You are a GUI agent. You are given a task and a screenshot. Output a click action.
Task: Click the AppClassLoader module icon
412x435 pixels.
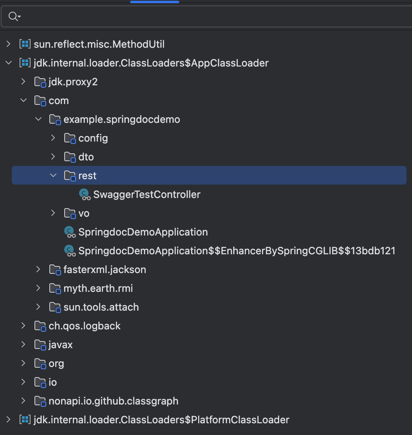point(25,63)
